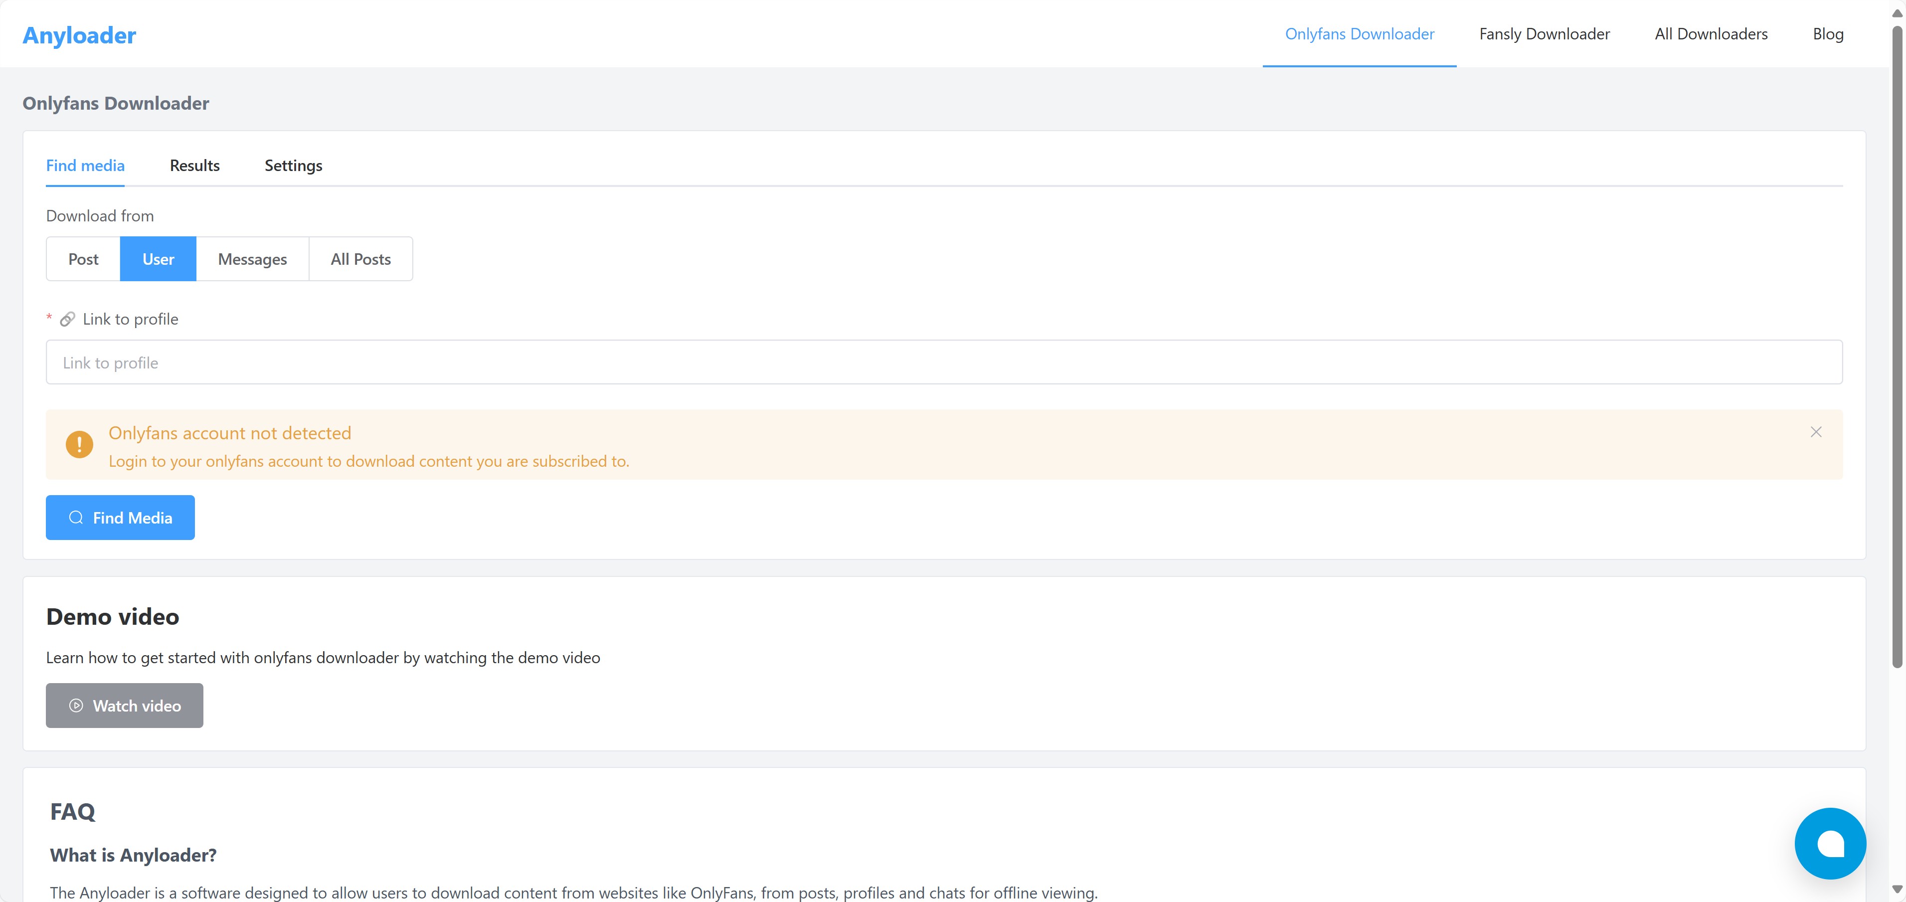Select All Posts as download source
Image resolution: width=1906 pixels, height=902 pixels.
tap(360, 259)
